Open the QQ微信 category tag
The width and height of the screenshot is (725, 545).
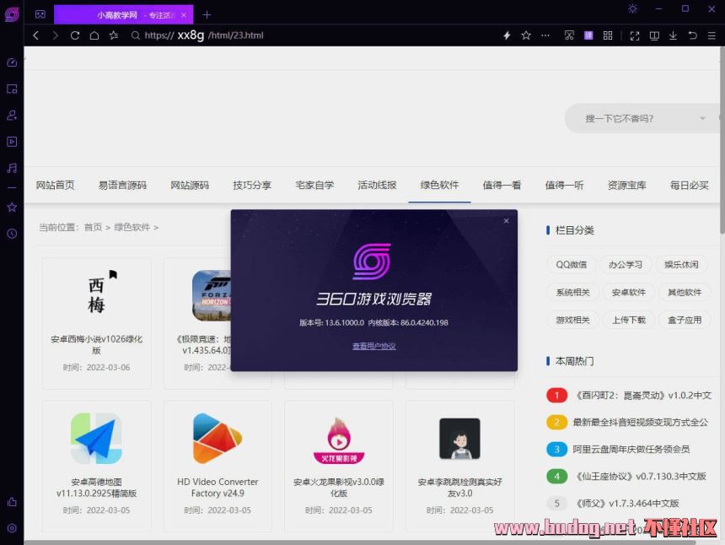pyautogui.click(x=572, y=265)
